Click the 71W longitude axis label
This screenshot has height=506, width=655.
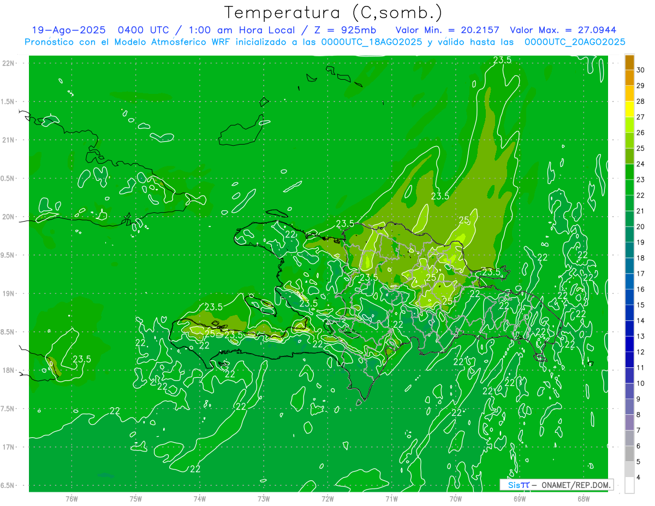point(391,499)
